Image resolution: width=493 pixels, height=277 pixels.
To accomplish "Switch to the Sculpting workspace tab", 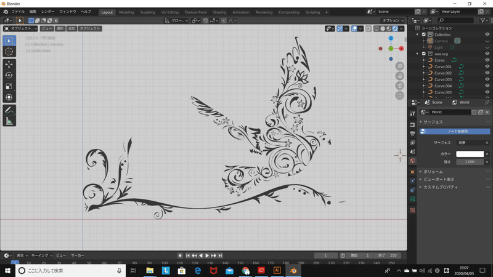I will point(148,12).
